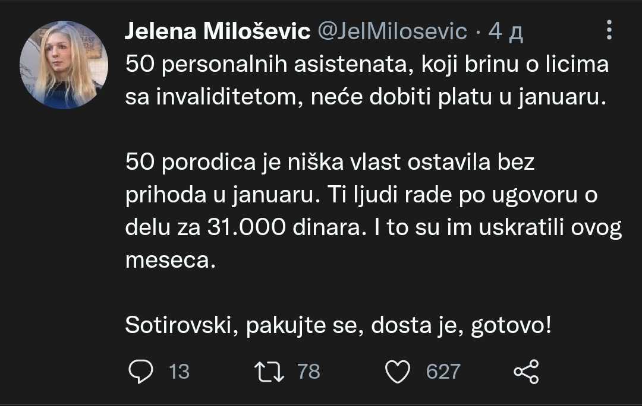642x406 pixels.
Task: Click the "4 д" tweet timestamp
Action: [505, 31]
